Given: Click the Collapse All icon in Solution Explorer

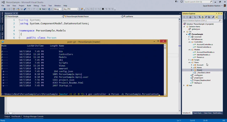Looking at the screenshot, I should pos(206,17).
